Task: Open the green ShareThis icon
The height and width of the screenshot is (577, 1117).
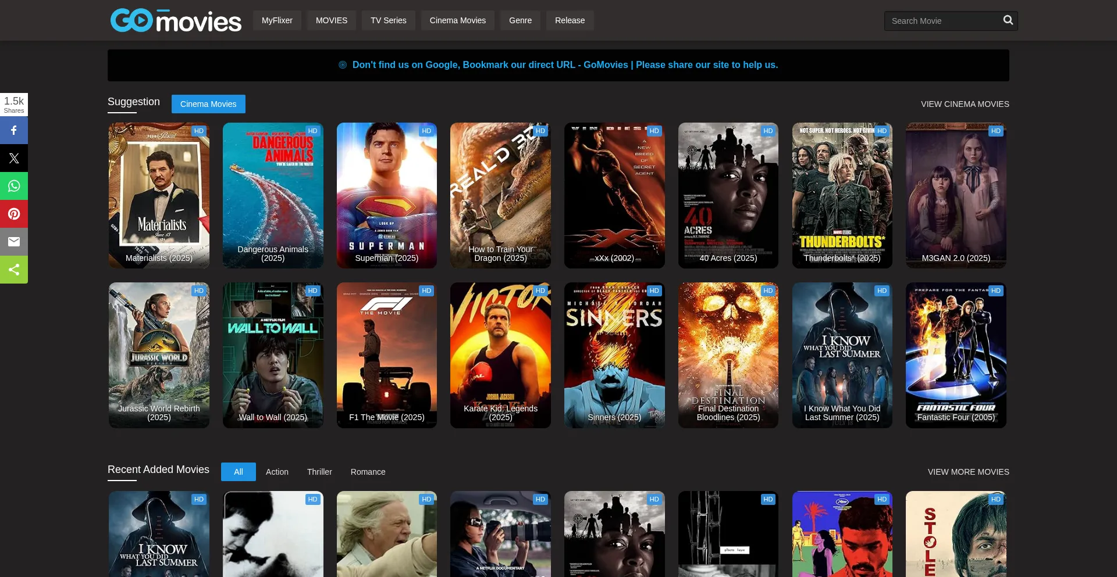Action: point(14,270)
